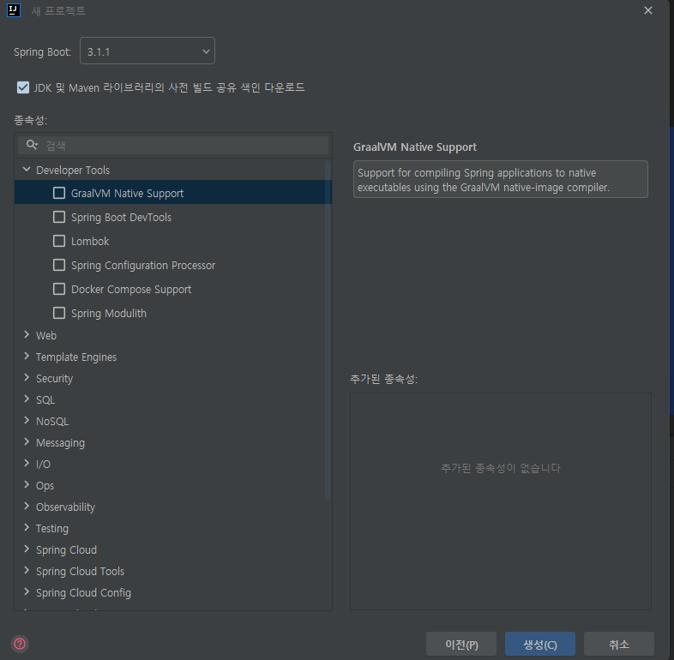Enable Spring Boot DevTools dependency
The width and height of the screenshot is (674, 660).
click(x=59, y=217)
